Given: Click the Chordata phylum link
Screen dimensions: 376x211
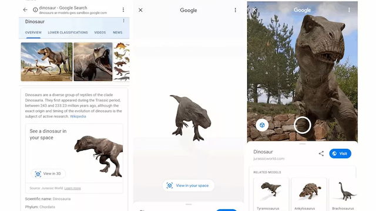Looking at the screenshot, I should [47, 207].
